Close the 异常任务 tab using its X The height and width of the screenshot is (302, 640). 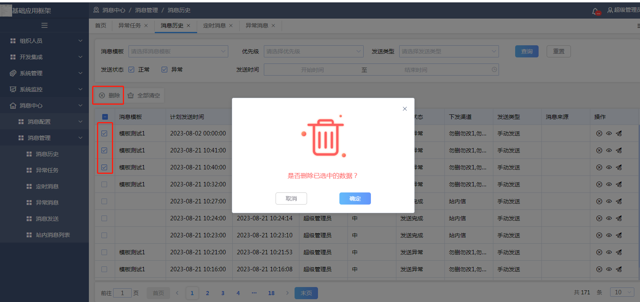pyautogui.click(x=146, y=25)
